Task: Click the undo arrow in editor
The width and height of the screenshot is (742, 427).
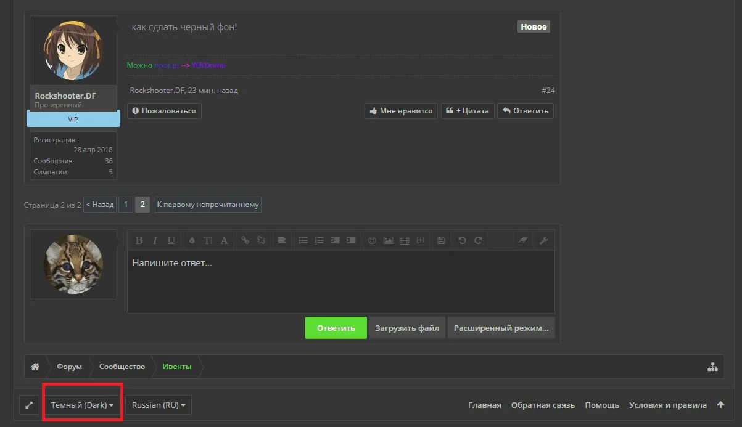Action: point(462,240)
